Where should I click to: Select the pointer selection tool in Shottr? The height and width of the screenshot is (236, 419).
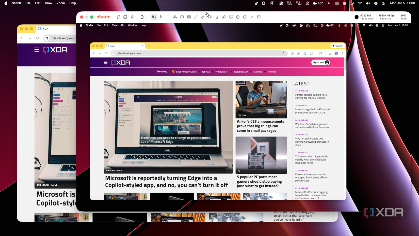pos(154,17)
